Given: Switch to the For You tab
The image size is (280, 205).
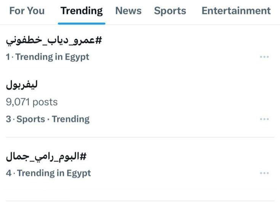Looking at the screenshot, I should tap(27, 11).
